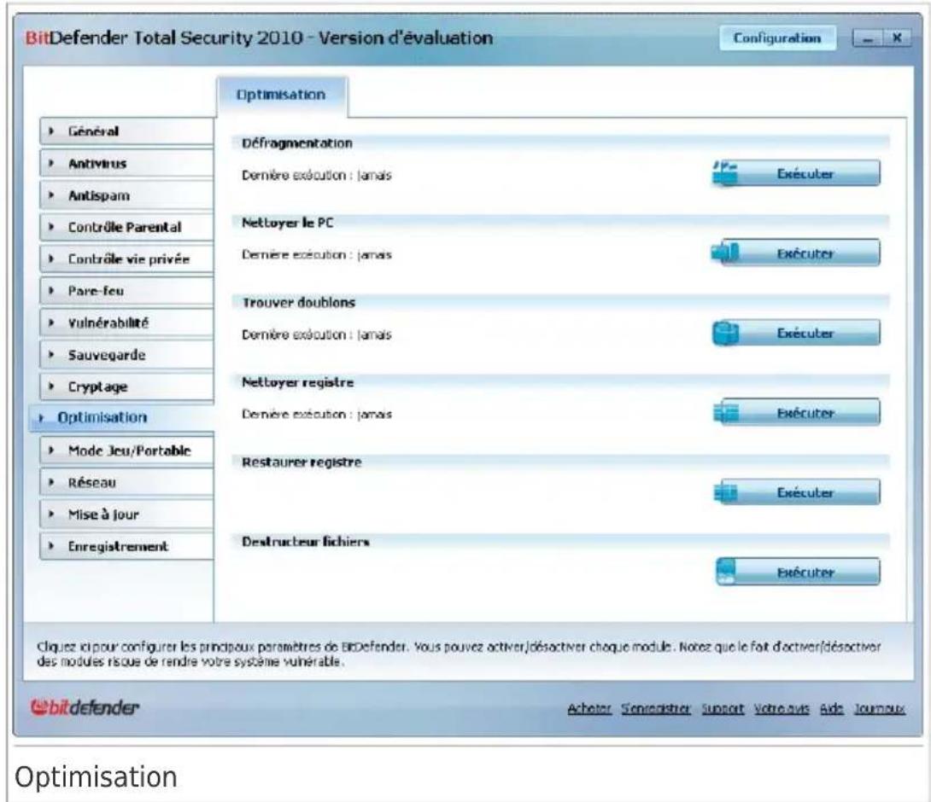Click the Trouver doublons heading
The height and width of the screenshot is (802, 931).
click(299, 303)
